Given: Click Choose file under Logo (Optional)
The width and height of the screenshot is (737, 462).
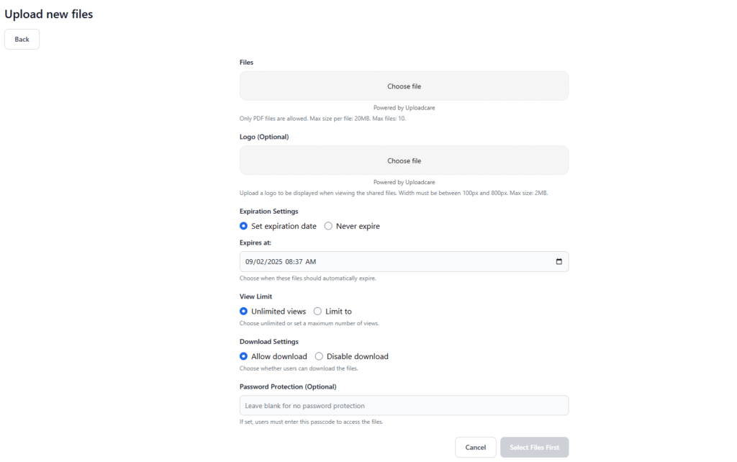Looking at the screenshot, I should click(x=404, y=160).
